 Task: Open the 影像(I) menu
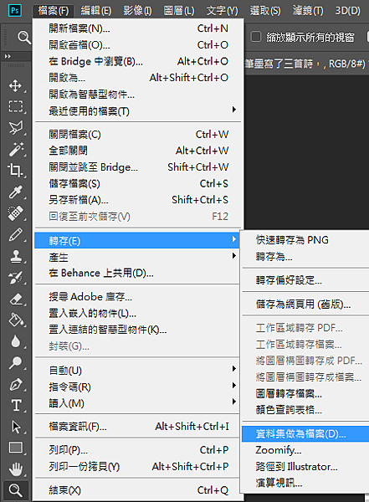[x=138, y=11]
